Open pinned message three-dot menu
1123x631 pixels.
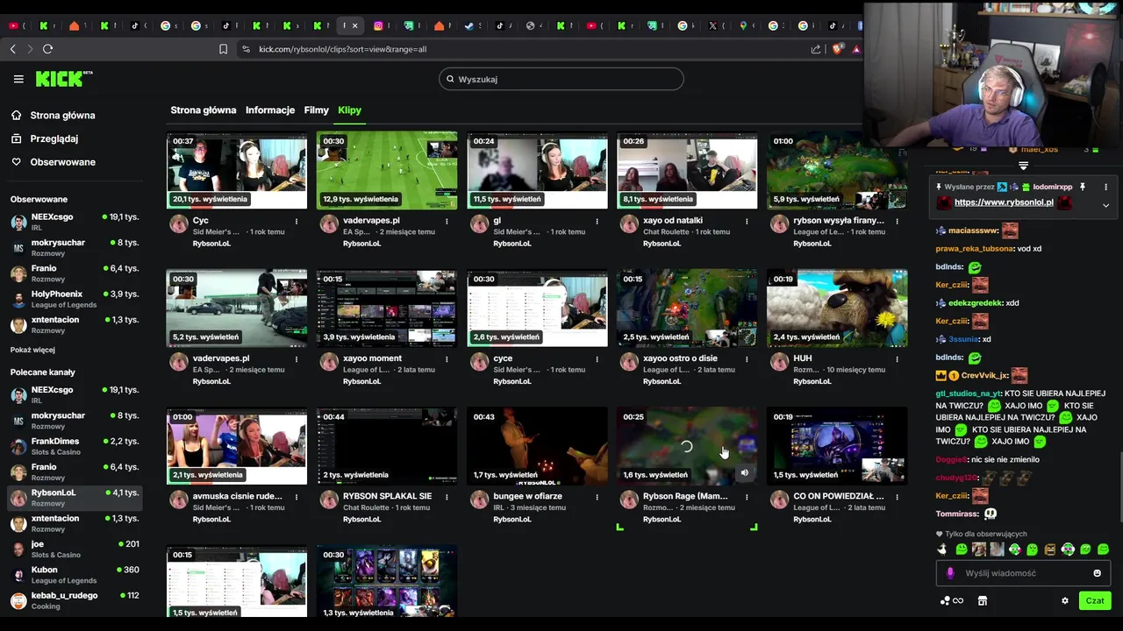point(1105,187)
